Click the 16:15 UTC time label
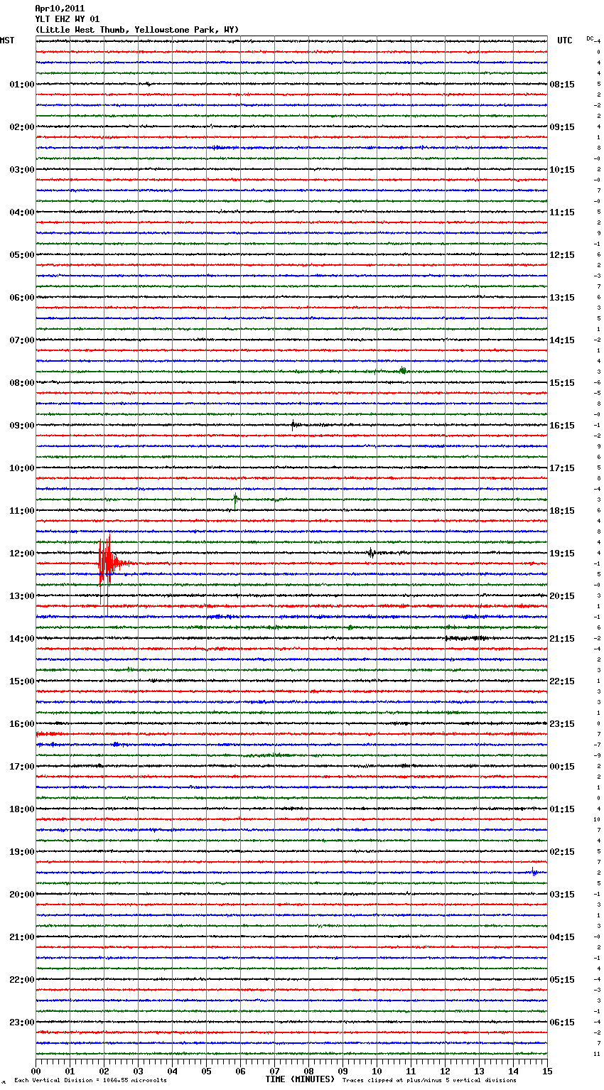Viewport: 604px width, 1090px height. pyautogui.click(x=562, y=426)
